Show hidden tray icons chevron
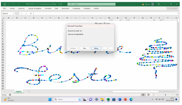 tap(152, 99)
